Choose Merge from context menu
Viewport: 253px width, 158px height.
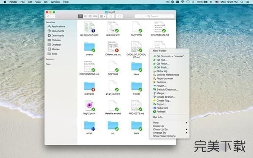(x=170, y=93)
